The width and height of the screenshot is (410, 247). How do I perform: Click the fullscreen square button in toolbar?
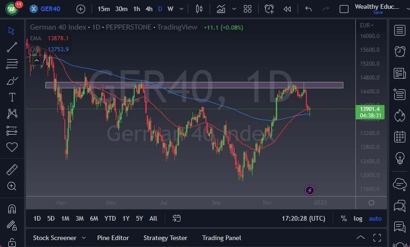pyautogui.click(x=343, y=9)
